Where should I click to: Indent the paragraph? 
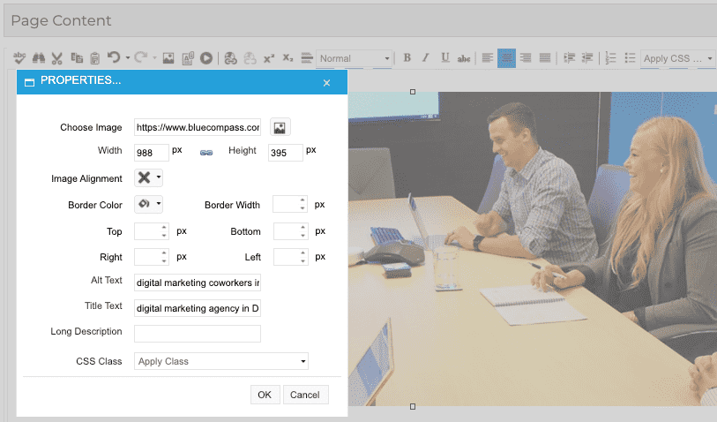pos(569,58)
